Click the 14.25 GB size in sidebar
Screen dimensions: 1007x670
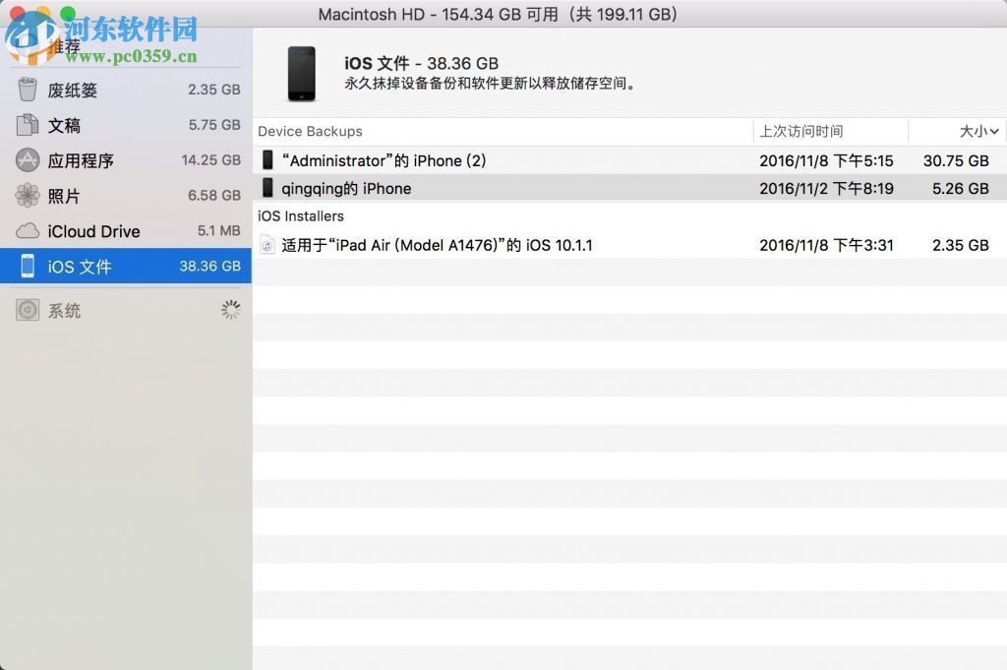click(210, 160)
